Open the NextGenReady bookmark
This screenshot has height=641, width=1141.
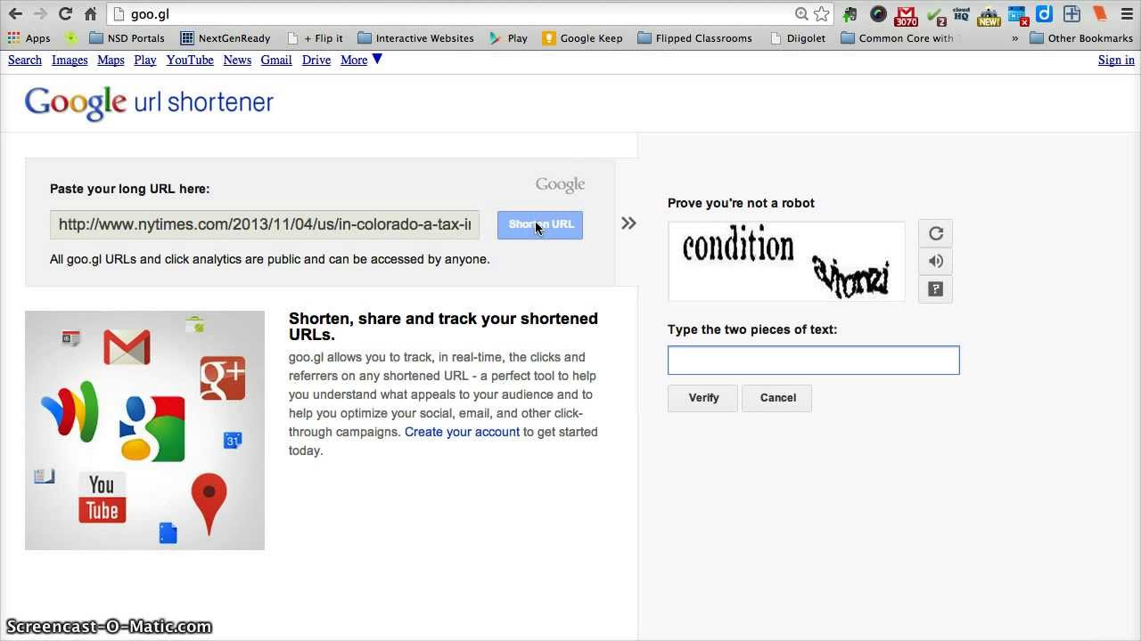point(226,38)
